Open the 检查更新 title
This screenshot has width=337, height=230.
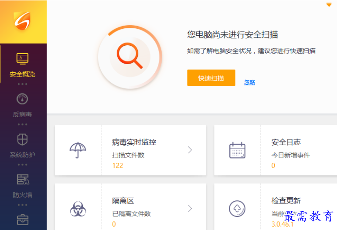coord(286,201)
